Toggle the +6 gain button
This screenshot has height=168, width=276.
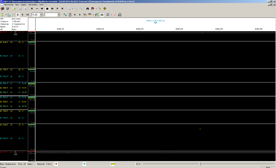coord(27,14)
